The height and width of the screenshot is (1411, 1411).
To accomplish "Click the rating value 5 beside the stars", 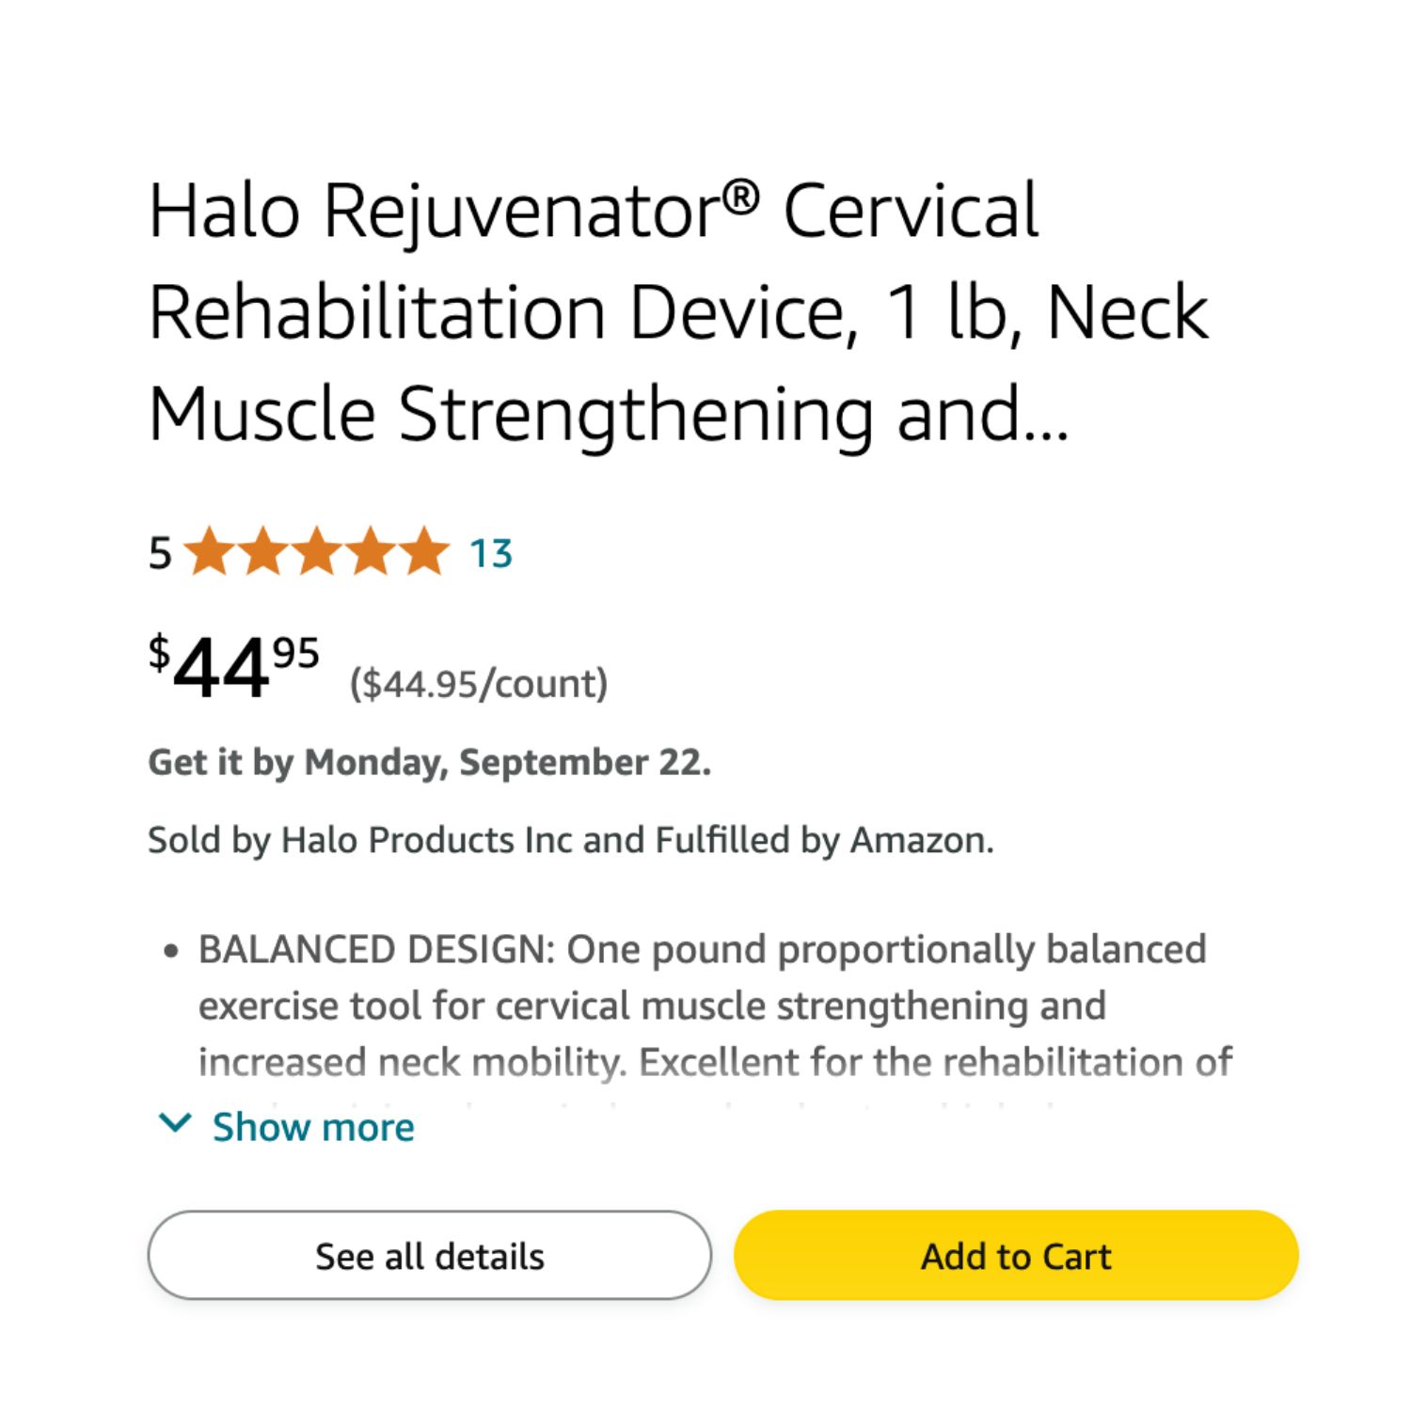I will click(x=160, y=553).
